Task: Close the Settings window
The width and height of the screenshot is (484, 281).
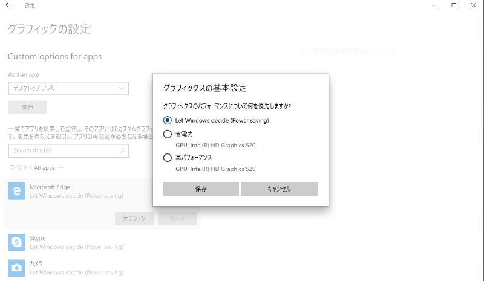Action: pos(474,5)
